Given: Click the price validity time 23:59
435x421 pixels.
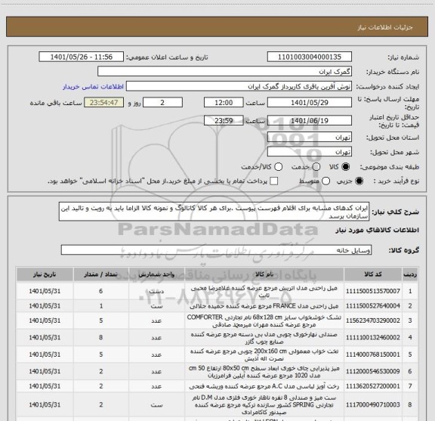Looking at the screenshot, I should click(x=224, y=120).
